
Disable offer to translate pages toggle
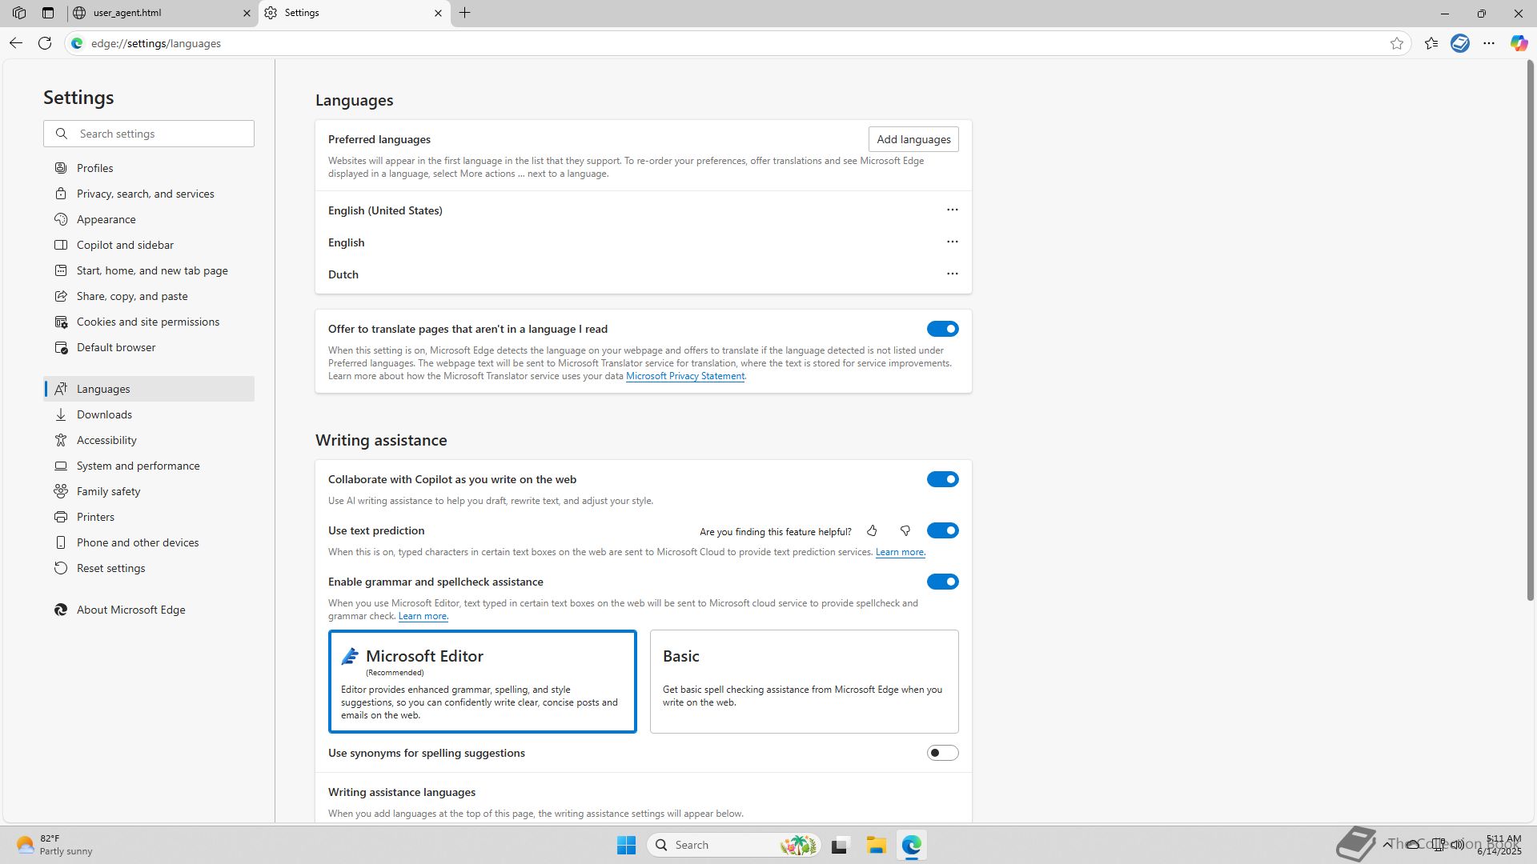point(942,329)
